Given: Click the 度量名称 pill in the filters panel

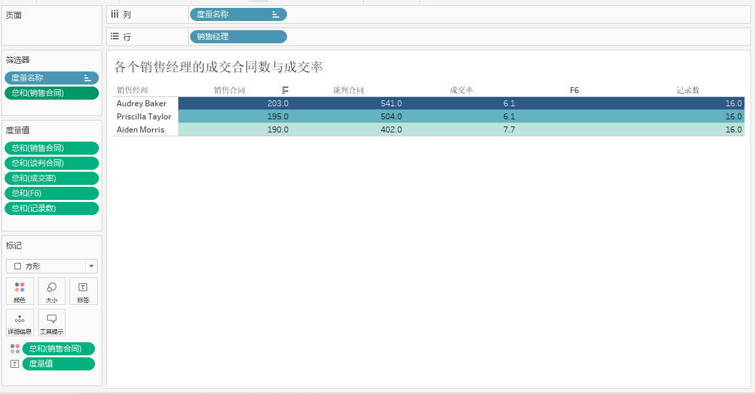Looking at the screenshot, I should [51, 78].
